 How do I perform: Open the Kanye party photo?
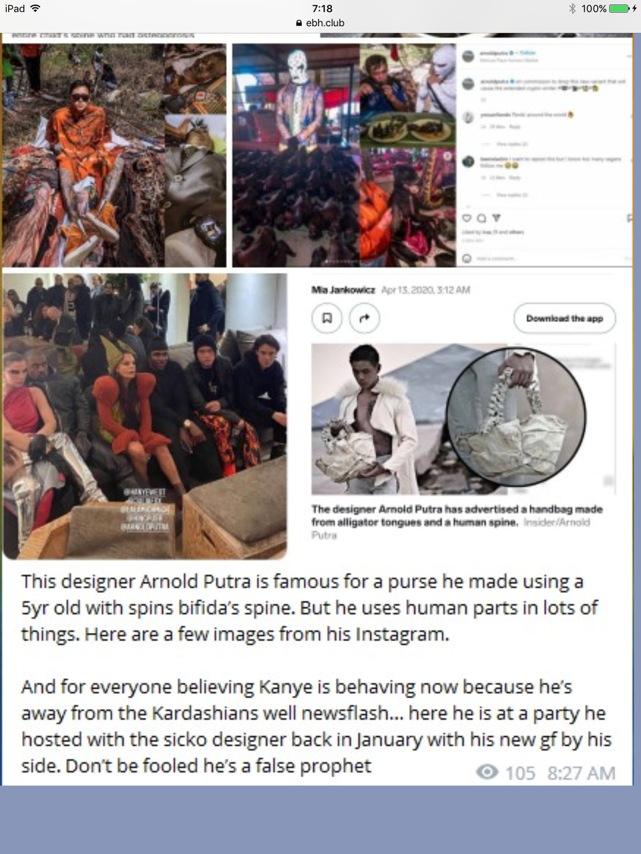pos(145,416)
